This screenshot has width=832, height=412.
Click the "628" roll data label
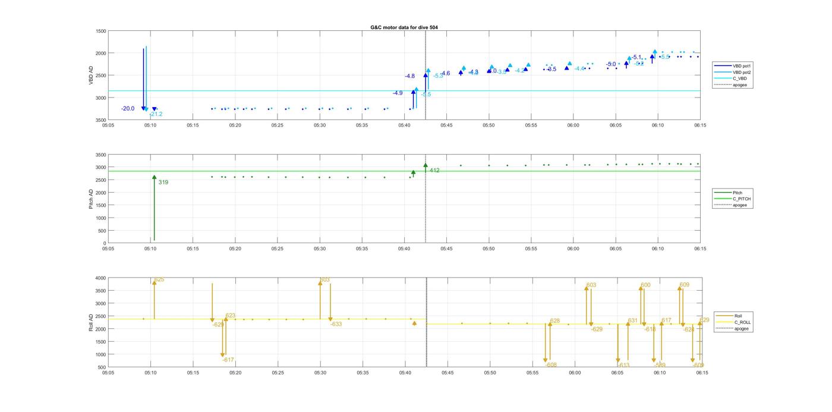[x=555, y=321]
